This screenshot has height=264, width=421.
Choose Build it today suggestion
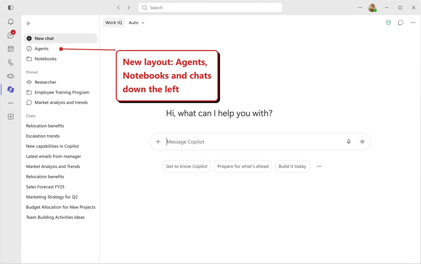tap(292, 166)
